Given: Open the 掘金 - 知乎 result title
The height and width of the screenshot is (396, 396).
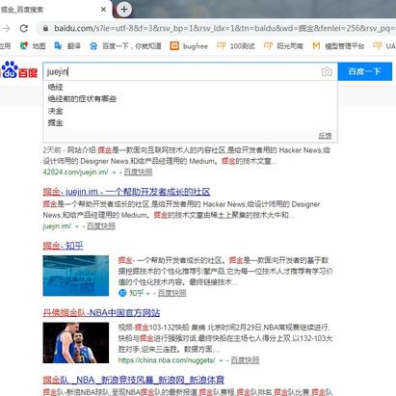Looking at the screenshot, I should tap(63, 246).
